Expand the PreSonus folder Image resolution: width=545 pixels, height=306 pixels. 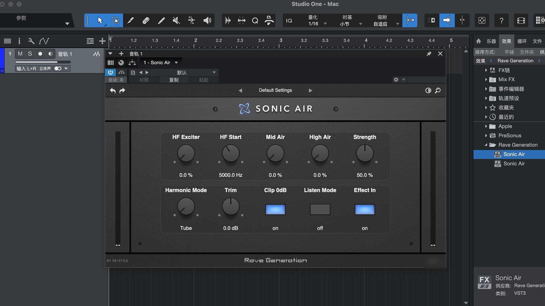pyautogui.click(x=486, y=135)
